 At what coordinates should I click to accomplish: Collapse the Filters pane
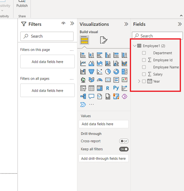pyautogui.click(x=72, y=23)
